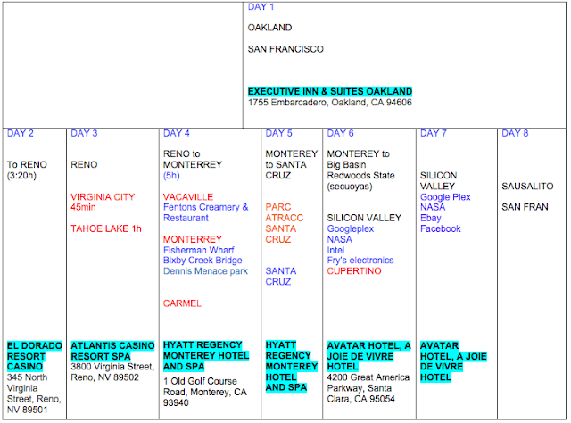Viewport: 571px width, 423px height.
Task: Click the DAY 8 heading
Action: (515, 133)
